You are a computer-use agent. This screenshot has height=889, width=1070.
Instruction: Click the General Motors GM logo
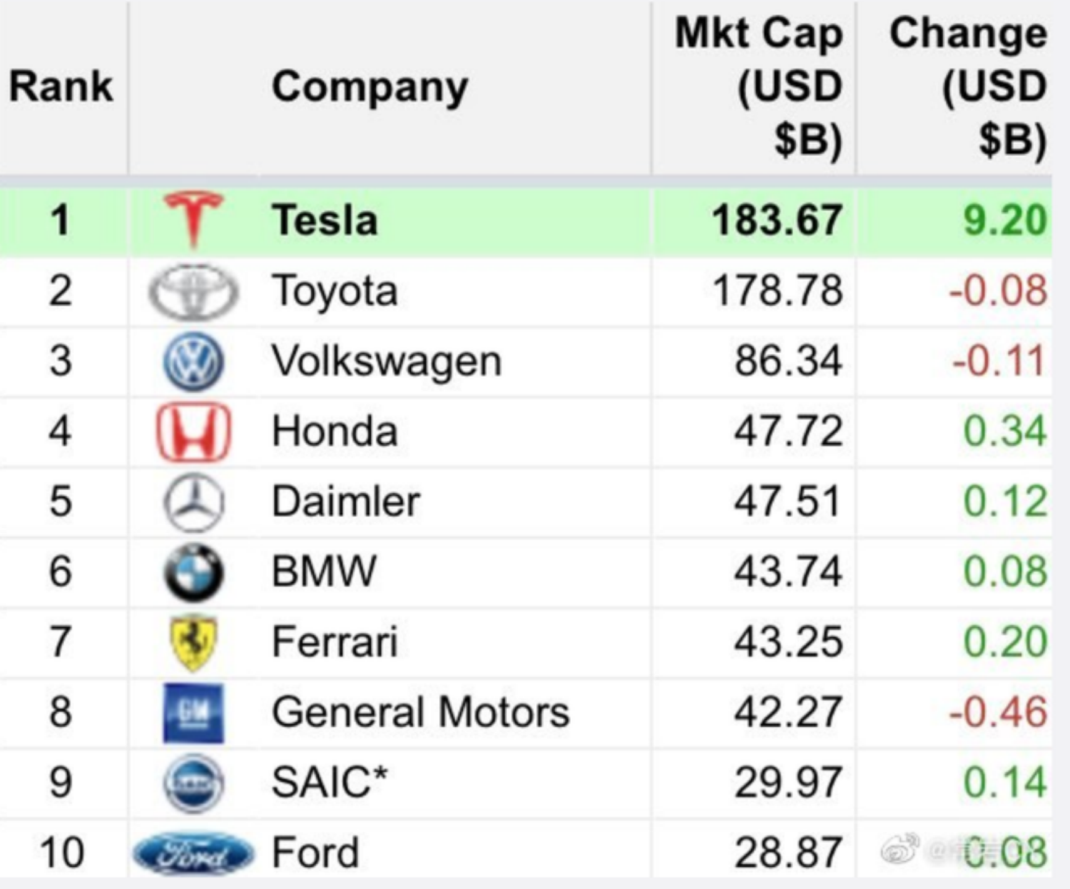point(193,713)
